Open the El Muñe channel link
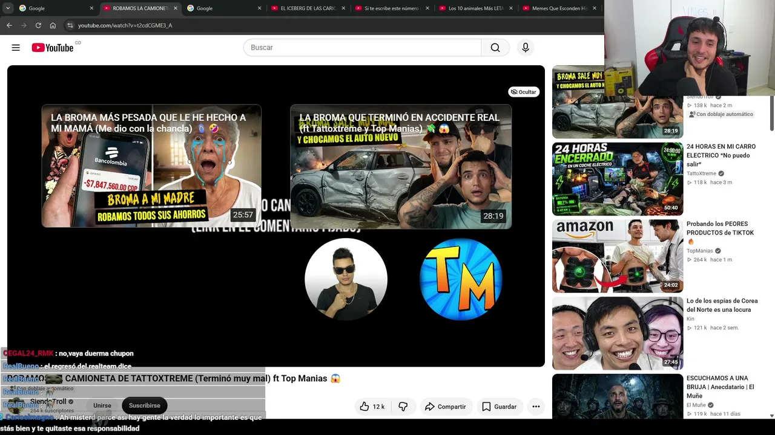 [x=696, y=405]
